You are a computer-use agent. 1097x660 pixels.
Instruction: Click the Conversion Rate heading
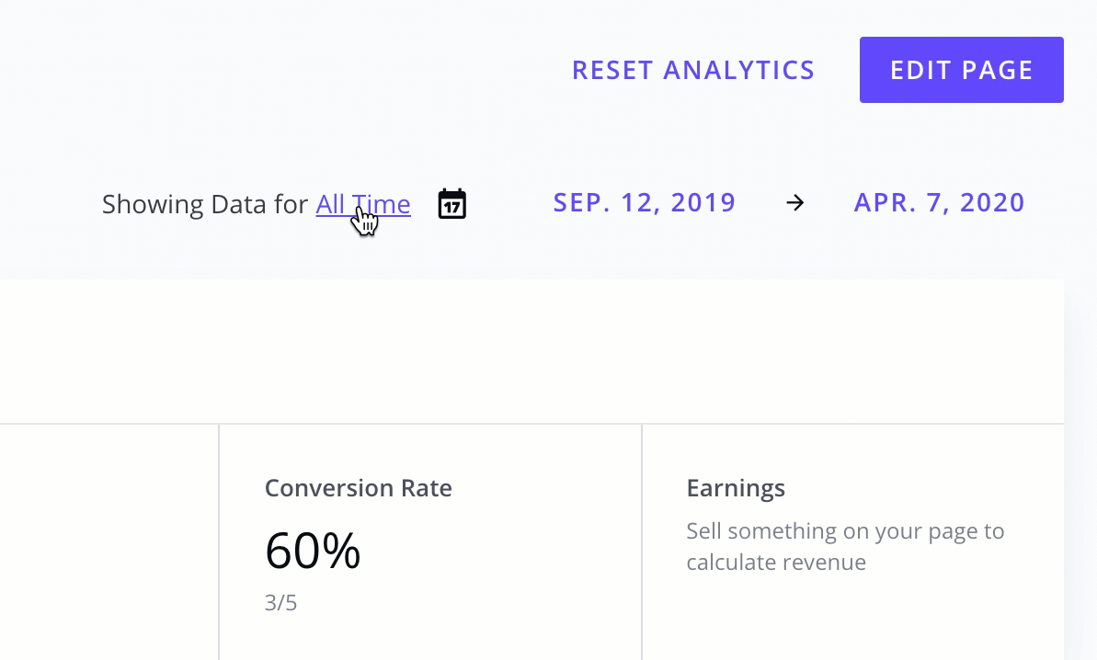click(x=359, y=488)
